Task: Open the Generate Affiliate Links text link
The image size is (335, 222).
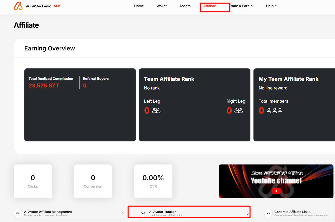Action: tap(292, 212)
